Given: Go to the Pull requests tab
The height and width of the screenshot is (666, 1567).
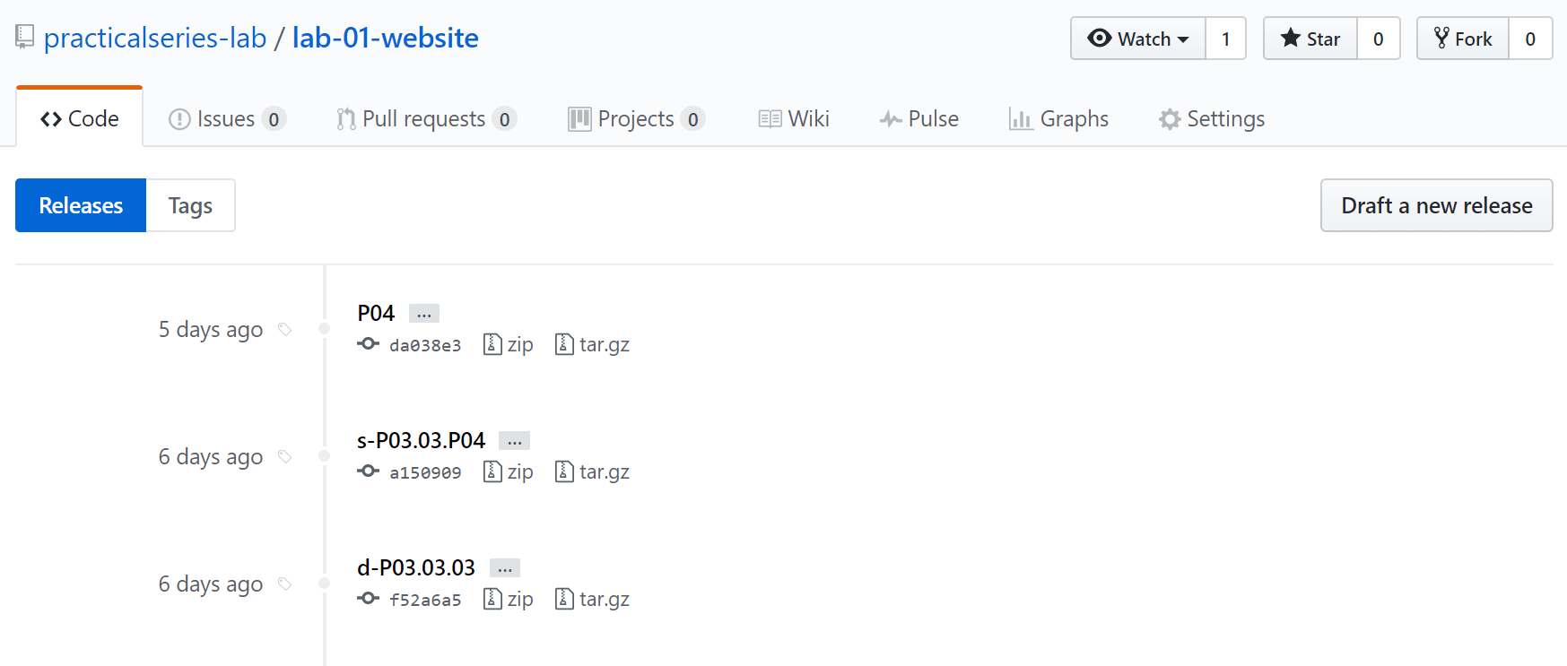Looking at the screenshot, I should [x=426, y=118].
